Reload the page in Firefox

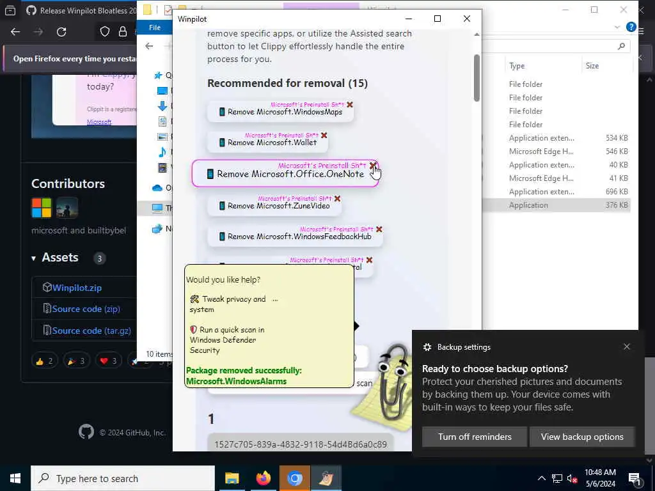point(61,32)
